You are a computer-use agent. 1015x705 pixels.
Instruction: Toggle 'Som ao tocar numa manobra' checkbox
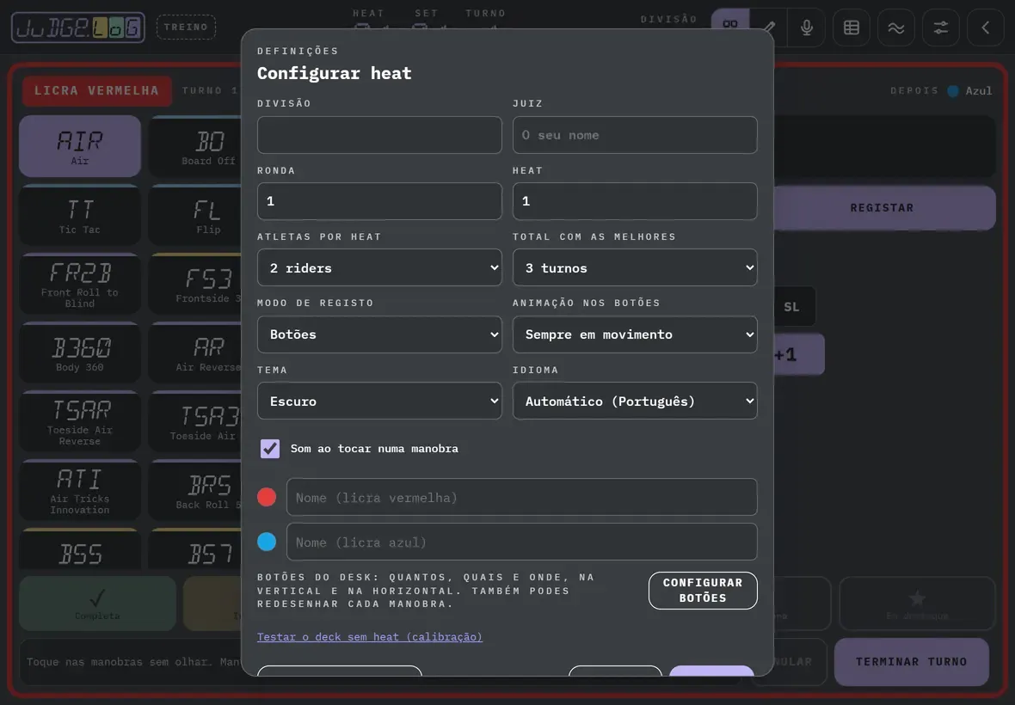[x=270, y=448]
